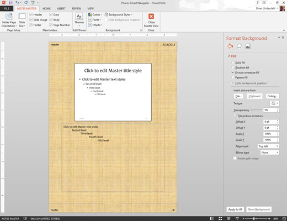
Task: Open the INSERT ribbon tab
Action: 61,8
